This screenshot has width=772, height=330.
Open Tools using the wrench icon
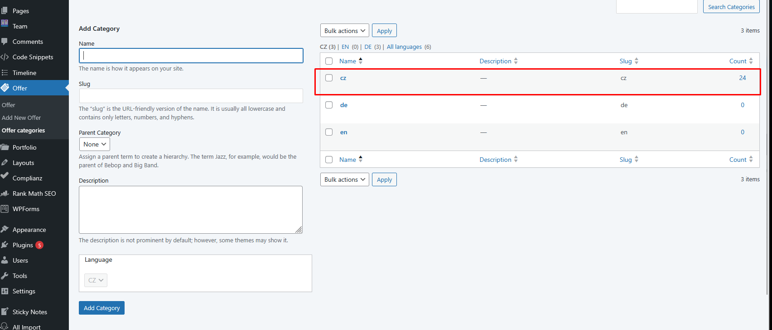pos(5,276)
